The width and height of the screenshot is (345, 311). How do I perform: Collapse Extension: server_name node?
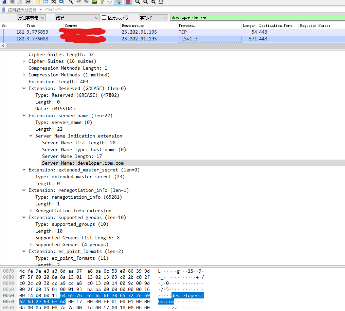tap(24, 116)
